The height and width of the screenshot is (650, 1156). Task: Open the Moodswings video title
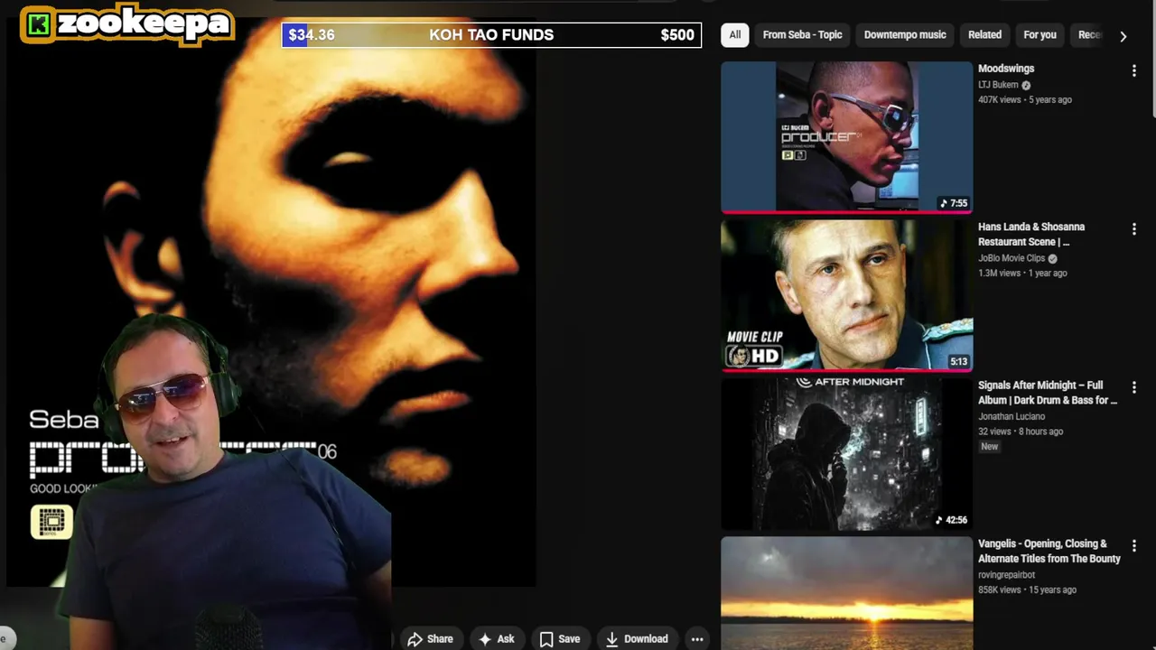(1006, 69)
